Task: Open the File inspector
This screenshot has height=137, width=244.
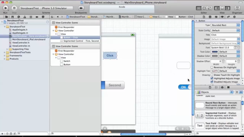Action: pyautogui.click(x=204, y=17)
